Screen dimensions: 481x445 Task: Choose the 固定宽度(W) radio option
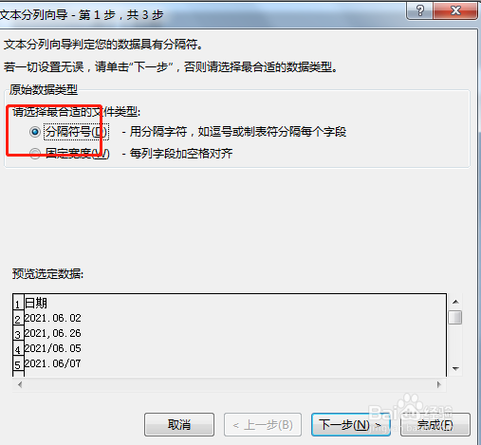pyautogui.click(x=35, y=154)
